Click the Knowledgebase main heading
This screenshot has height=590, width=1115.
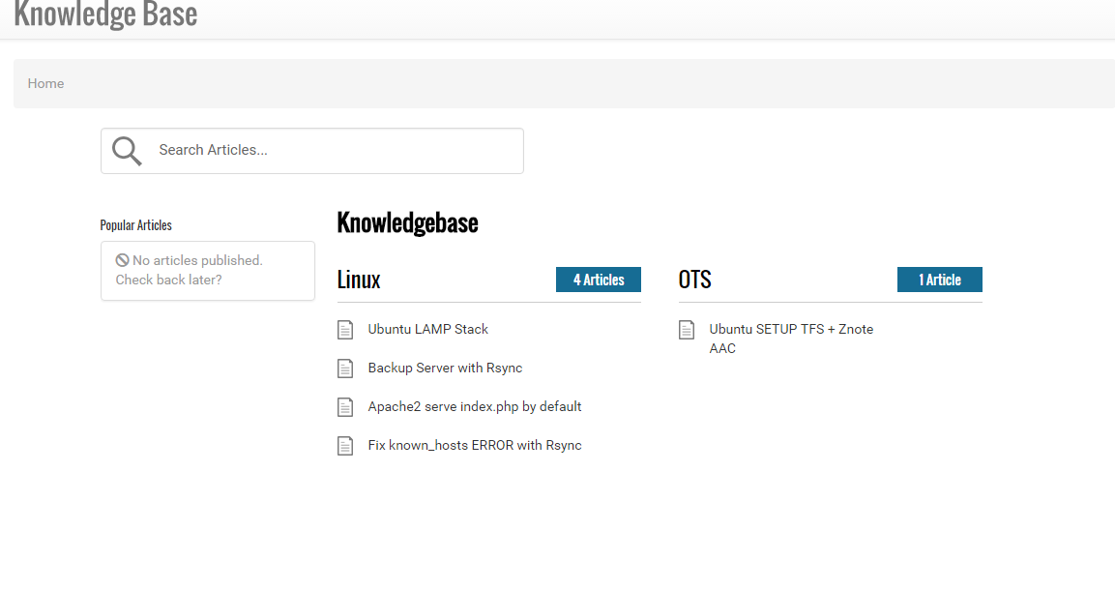pos(407,223)
